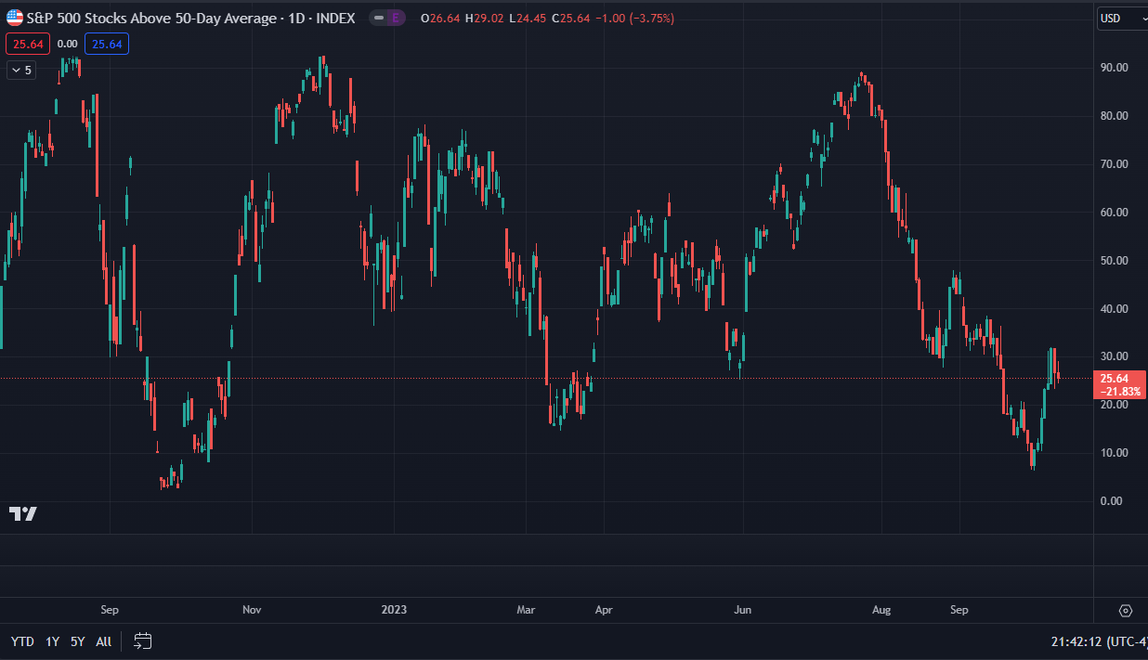1148x660 pixels.
Task: Open the chart settings gear icon
Action: click(x=1126, y=610)
